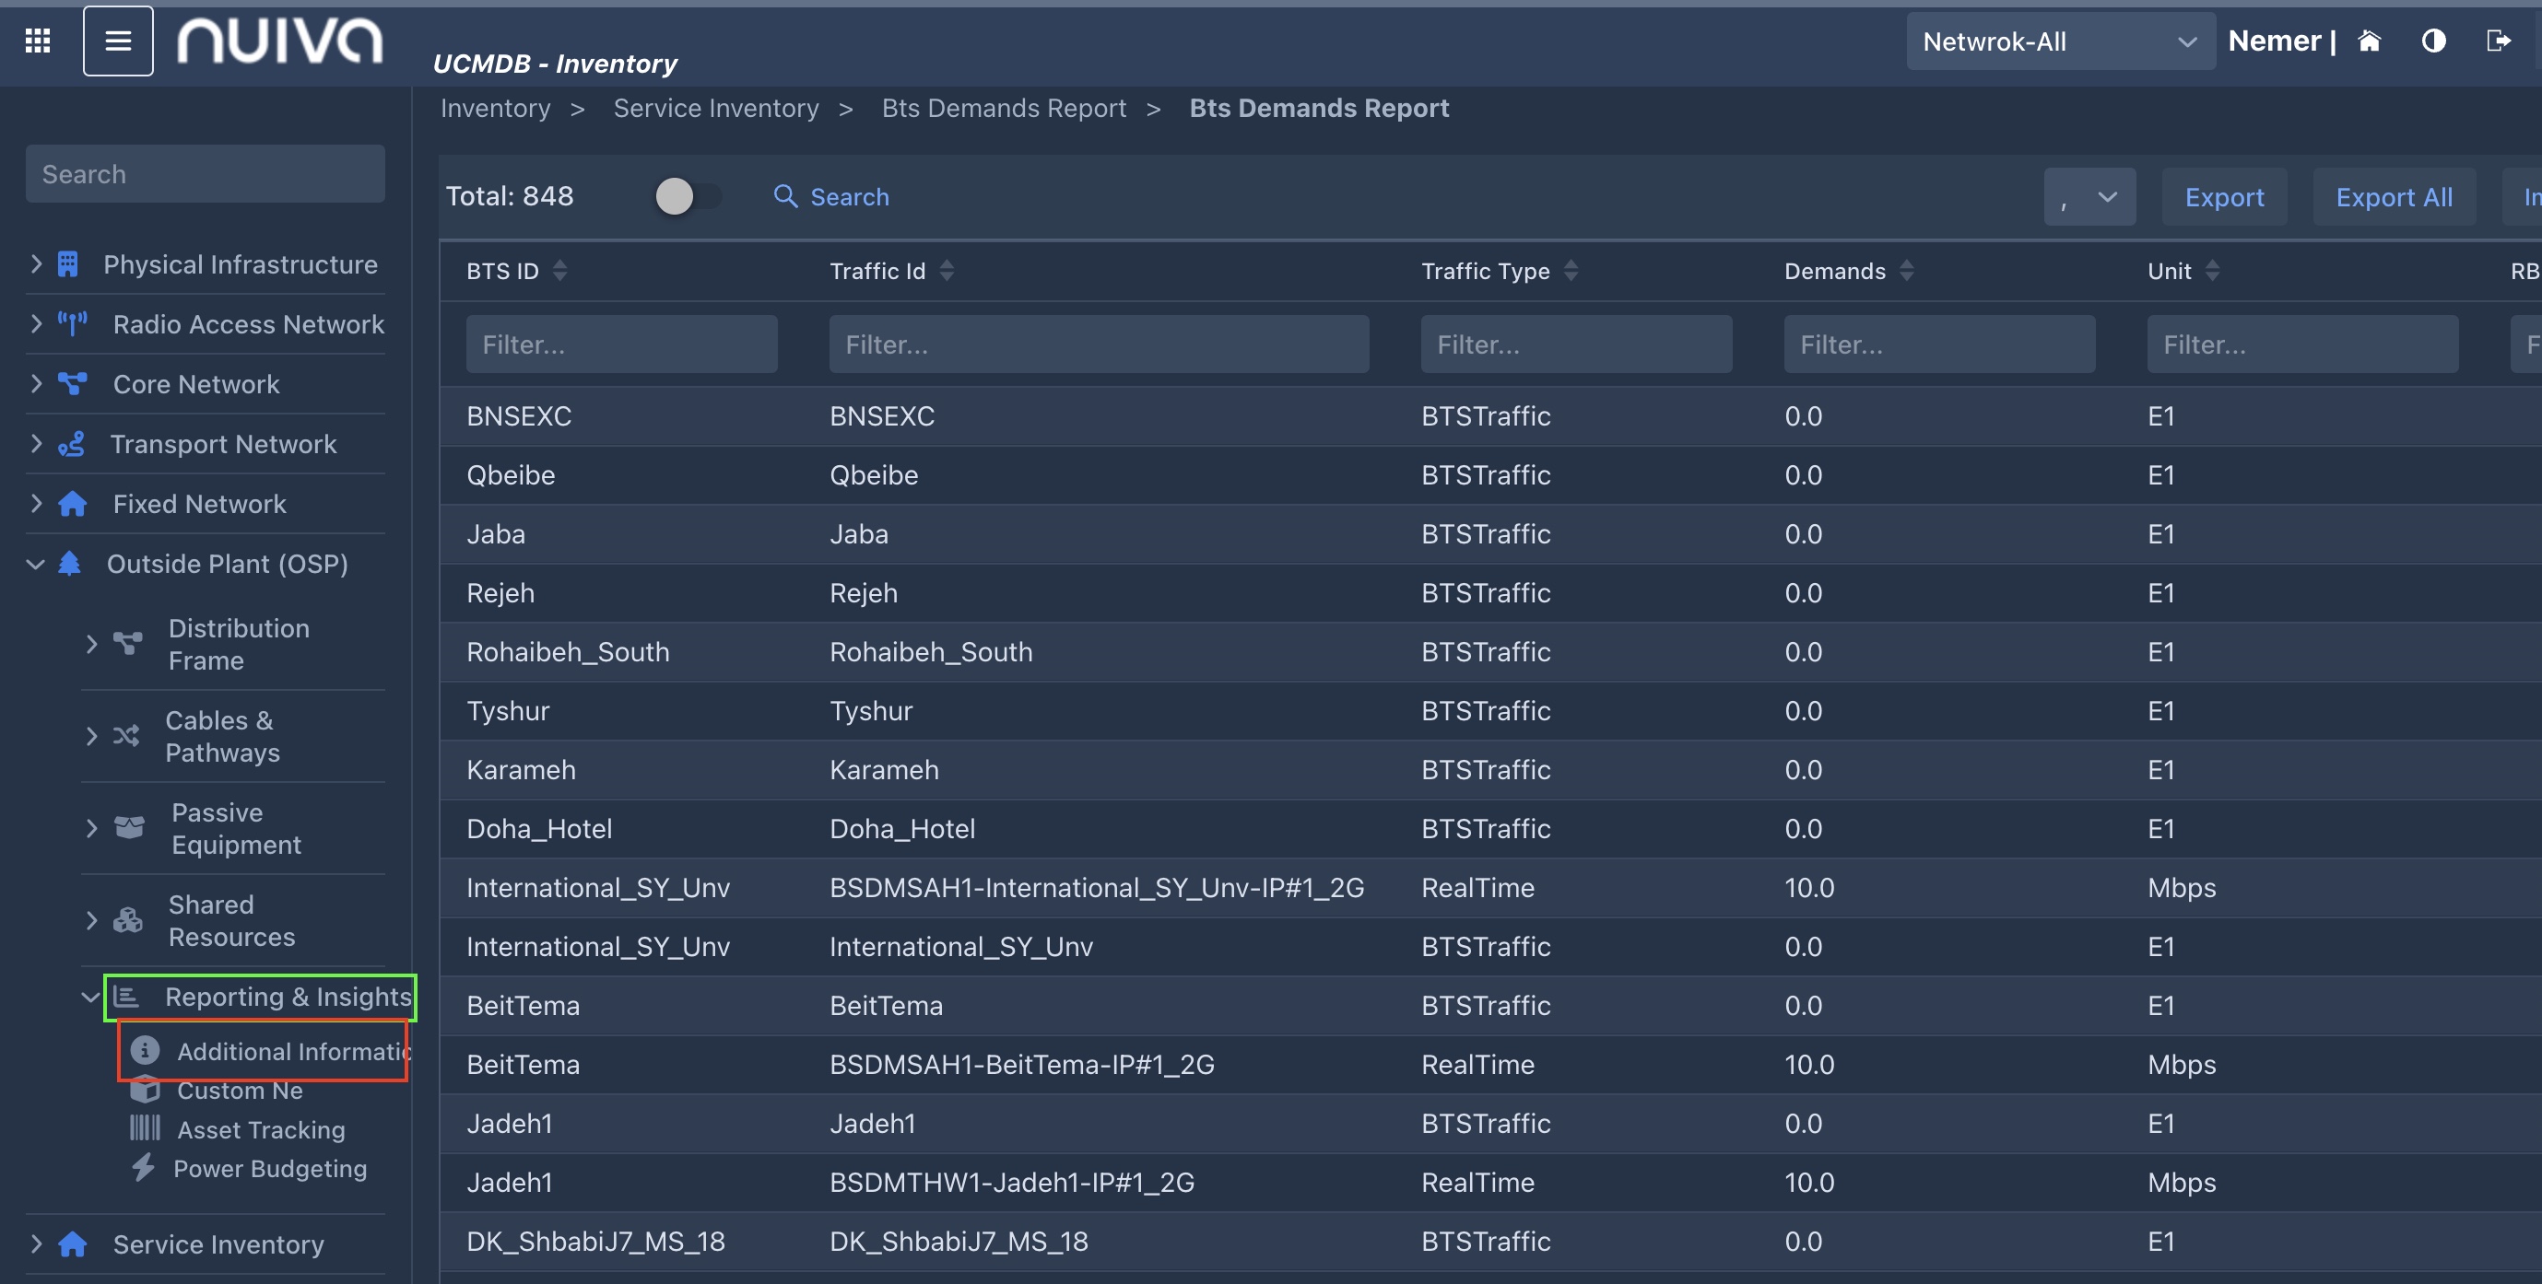Select Service Inventory in sidebar
The height and width of the screenshot is (1284, 2542).
tap(218, 1243)
